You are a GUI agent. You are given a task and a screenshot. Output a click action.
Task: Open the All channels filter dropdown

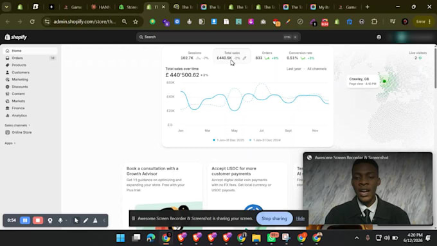tap(317, 69)
